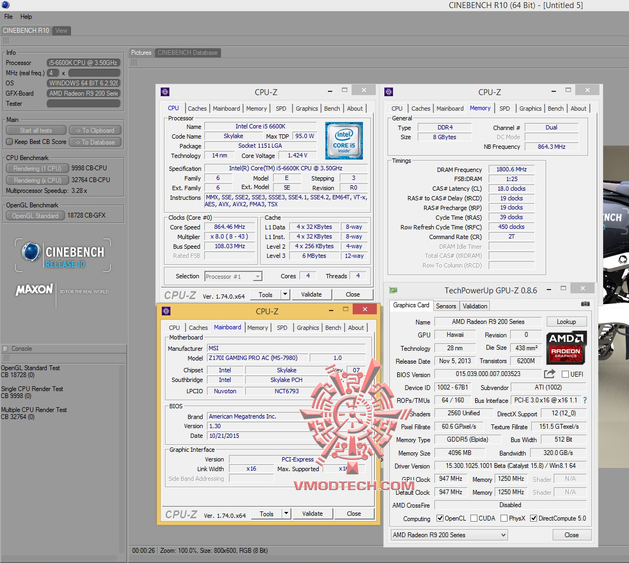Click the BIOS export icon in GPU-Z
Viewport: 629px width, 563px height.
pyautogui.click(x=549, y=374)
